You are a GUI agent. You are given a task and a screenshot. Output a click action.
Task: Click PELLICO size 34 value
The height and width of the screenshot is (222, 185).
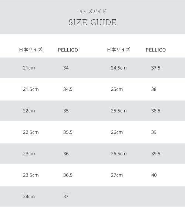click(66, 68)
